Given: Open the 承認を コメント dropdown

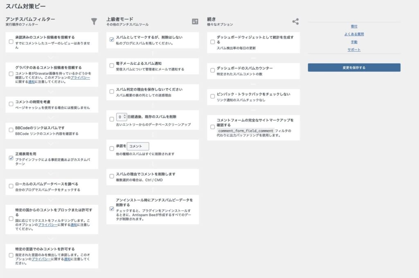Looking at the screenshot, I should [137, 146].
